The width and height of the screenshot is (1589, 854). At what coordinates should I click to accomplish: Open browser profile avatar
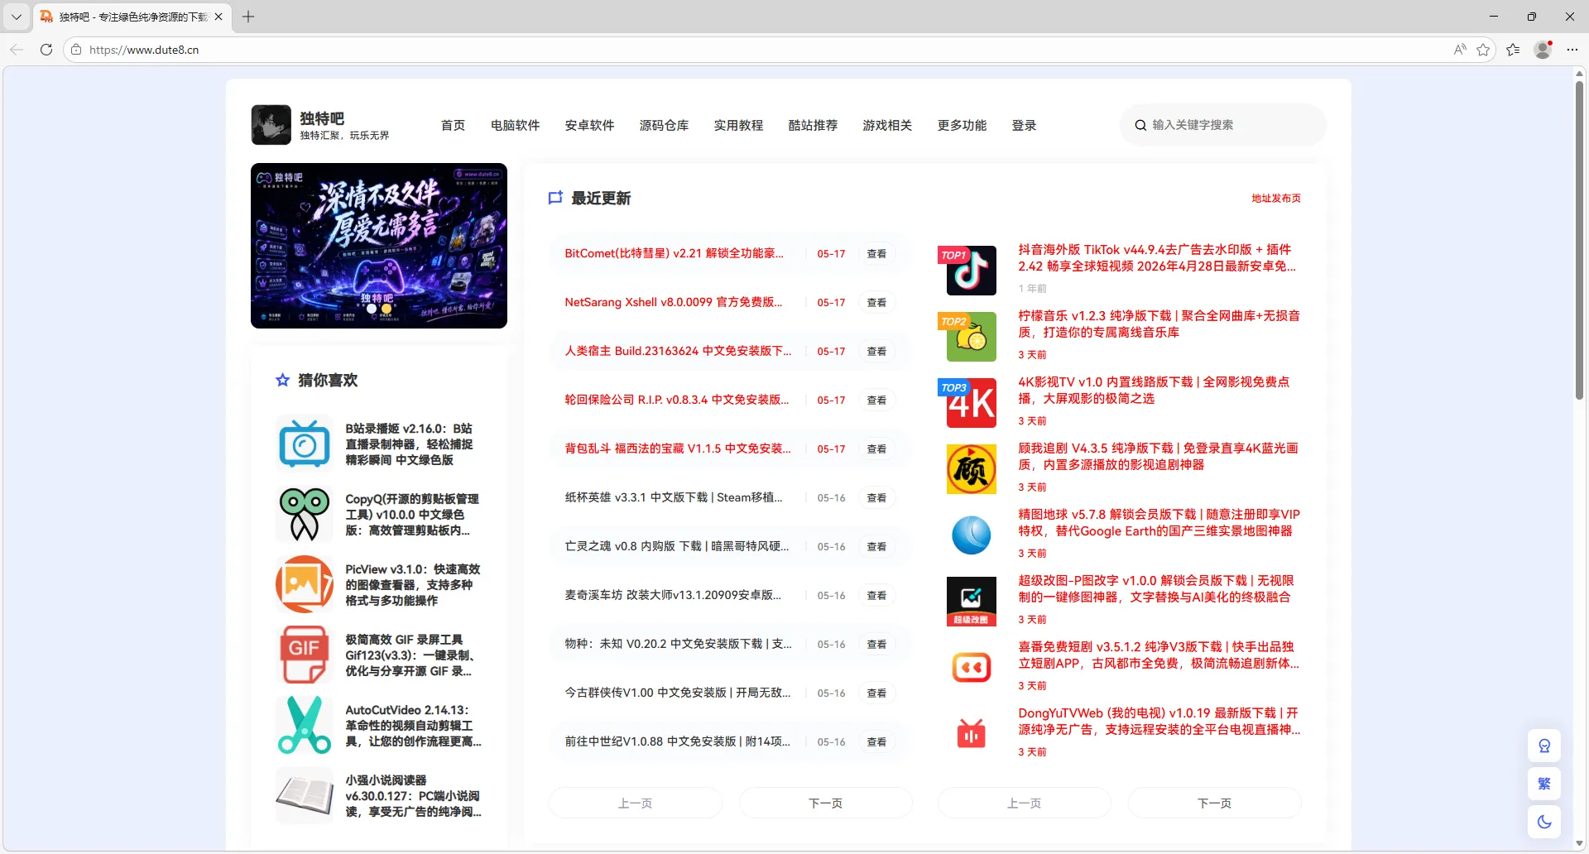click(1543, 50)
